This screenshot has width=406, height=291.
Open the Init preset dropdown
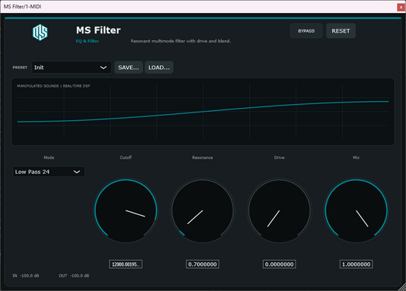[x=72, y=68]
